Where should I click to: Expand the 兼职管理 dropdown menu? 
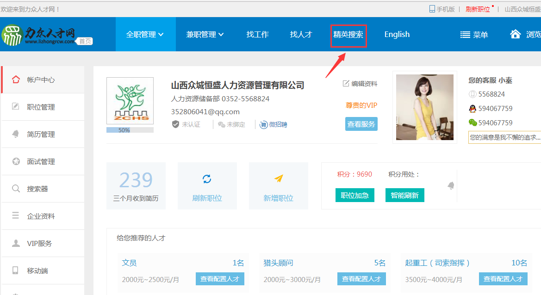point(205,35)
